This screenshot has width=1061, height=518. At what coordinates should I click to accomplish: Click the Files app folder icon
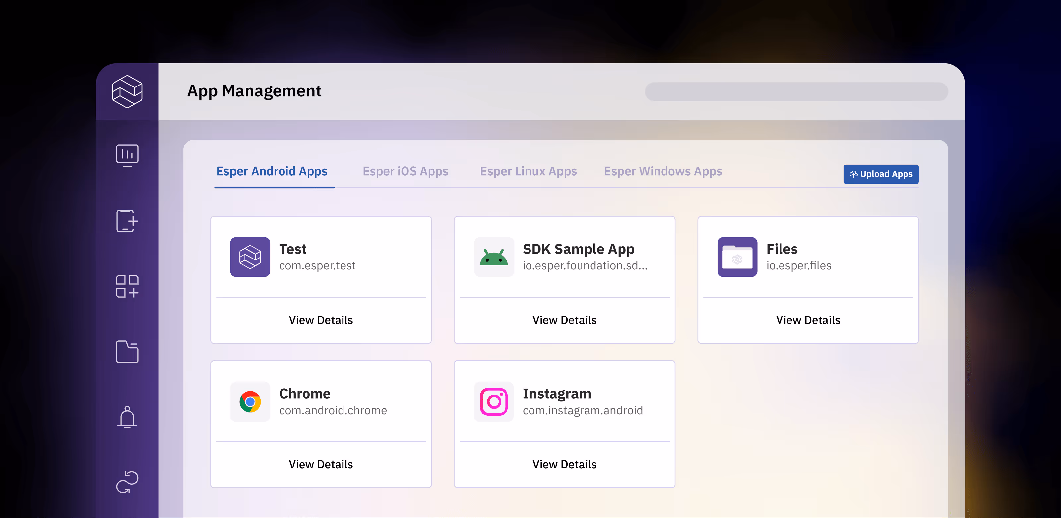tap(737, 257)
